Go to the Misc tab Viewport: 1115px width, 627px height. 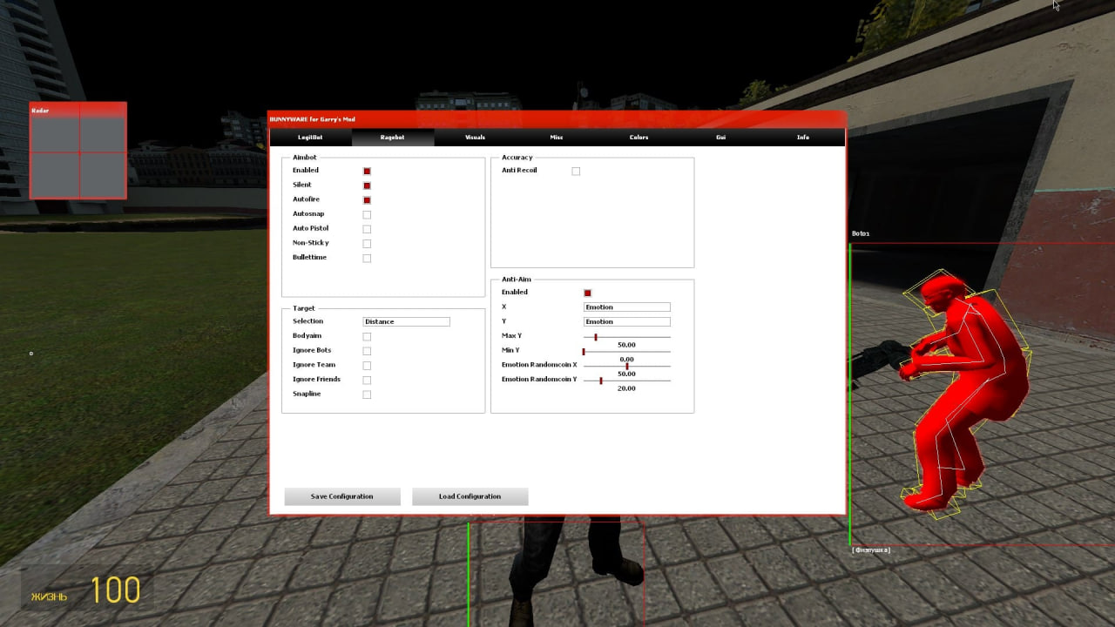[557, 138]
